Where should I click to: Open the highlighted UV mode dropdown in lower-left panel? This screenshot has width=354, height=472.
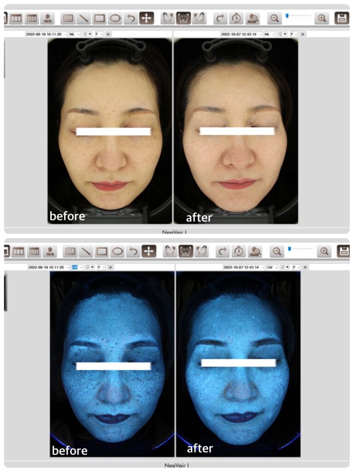(x=76, y=267)
